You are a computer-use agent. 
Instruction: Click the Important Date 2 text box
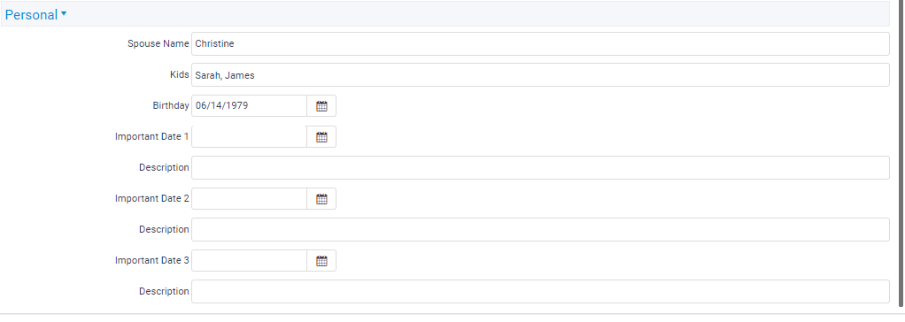tap(250, 198)
